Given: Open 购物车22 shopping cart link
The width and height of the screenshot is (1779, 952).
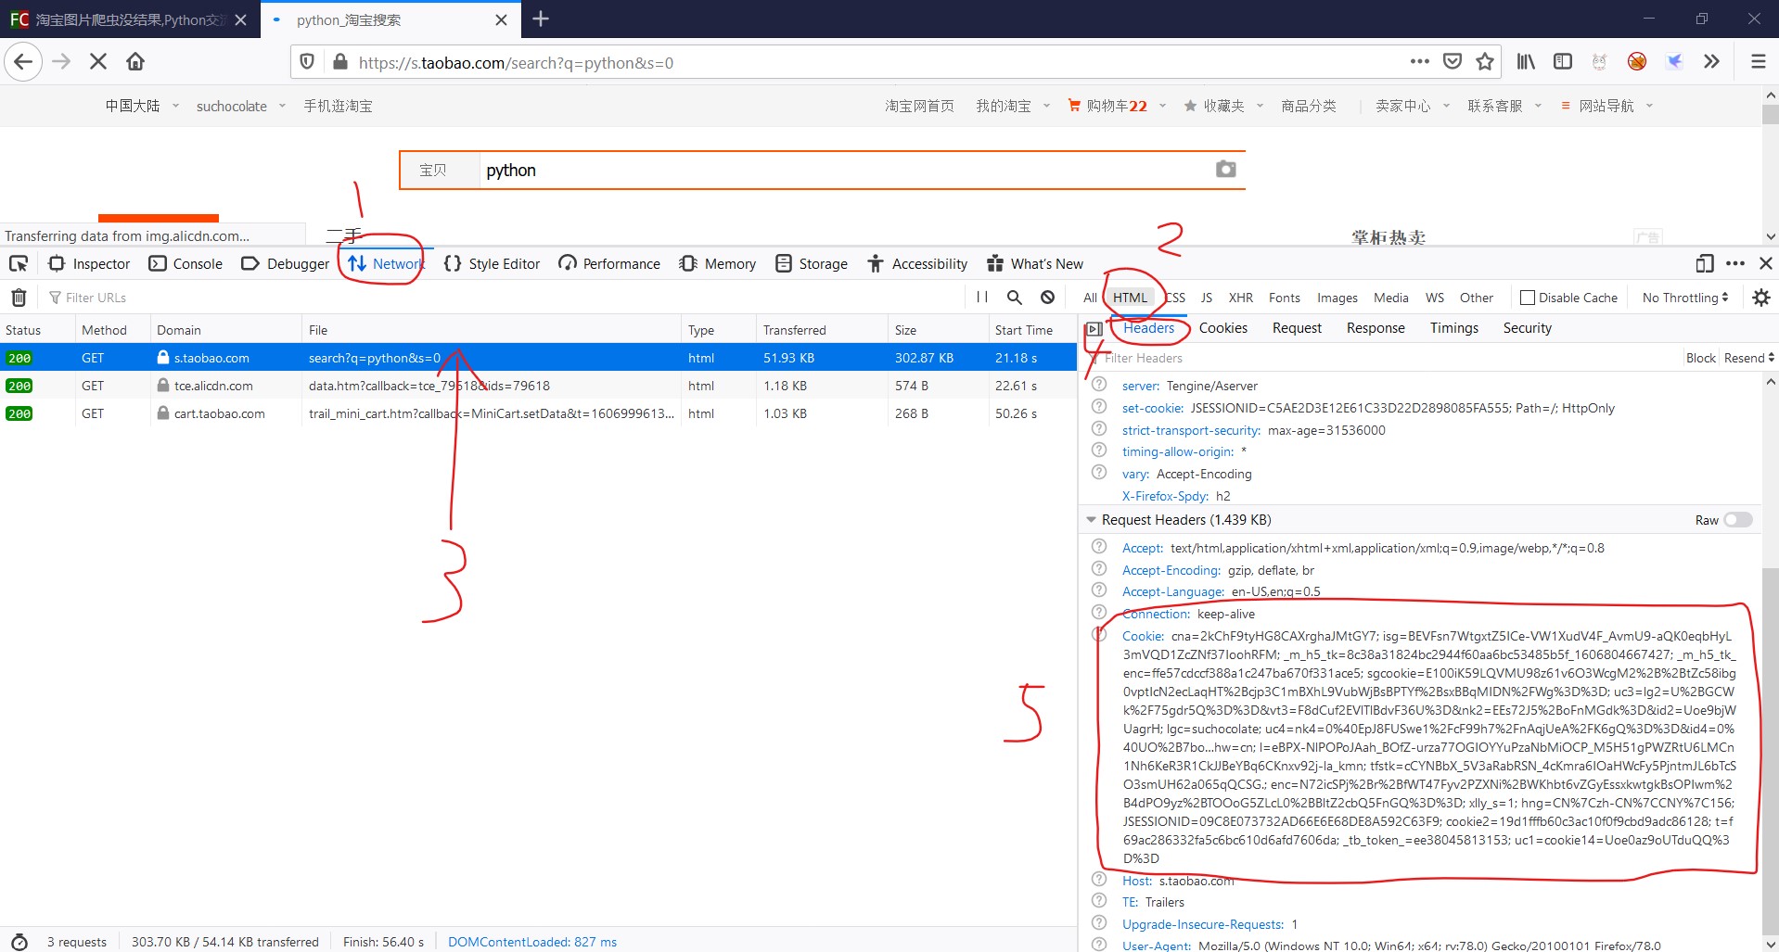Looking at the screenshot, I should pos(1107,106).
